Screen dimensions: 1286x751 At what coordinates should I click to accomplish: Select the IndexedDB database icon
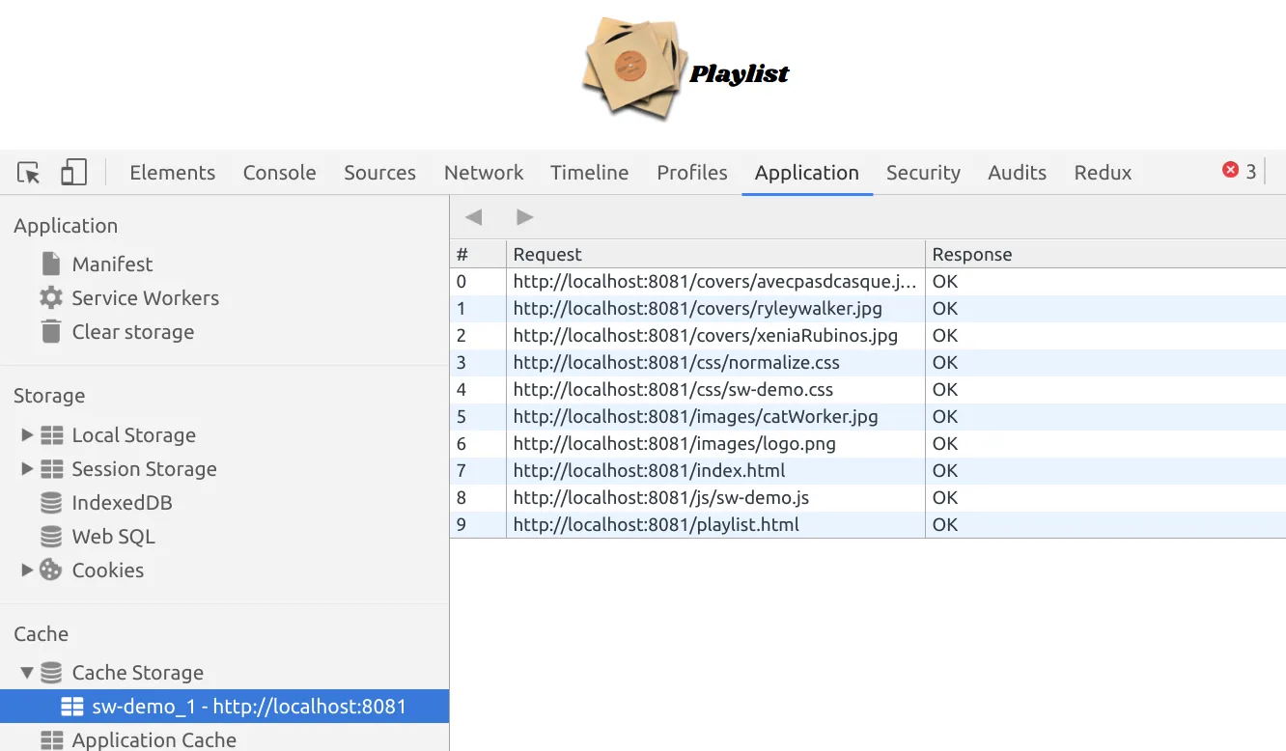coord(51,503)
